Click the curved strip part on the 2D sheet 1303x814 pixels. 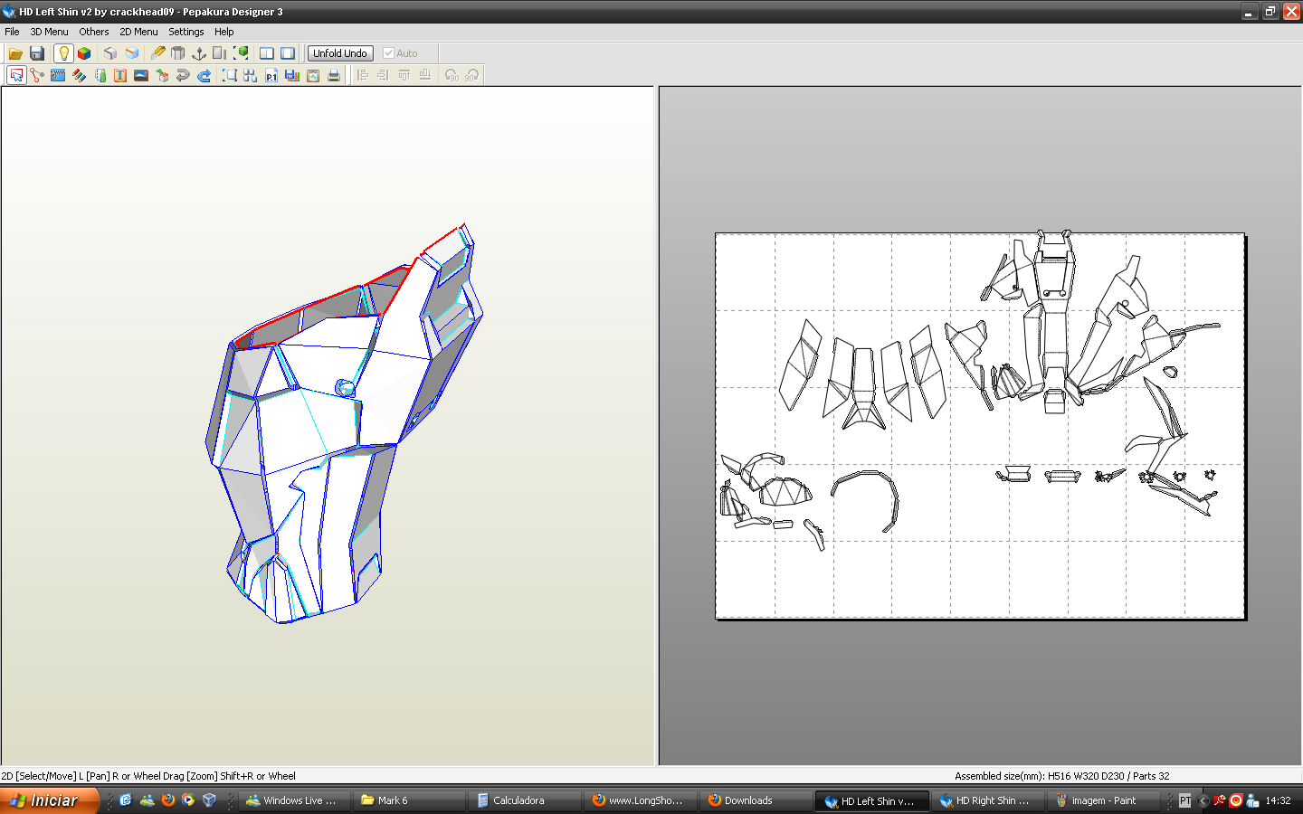[867, 499]
